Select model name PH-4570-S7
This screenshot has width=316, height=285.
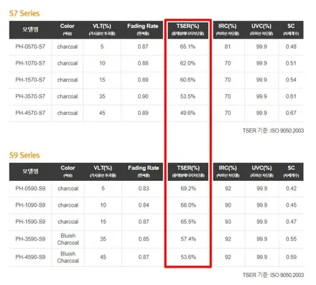point(30,113)
